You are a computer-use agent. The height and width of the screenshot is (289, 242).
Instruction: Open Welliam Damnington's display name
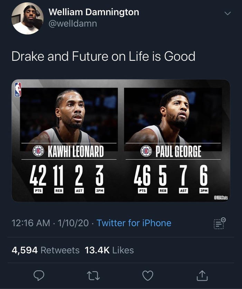pyautogui.click(x=94, y=11)
